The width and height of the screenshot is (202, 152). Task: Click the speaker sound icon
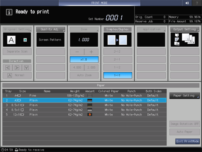(x=187, y=3)
